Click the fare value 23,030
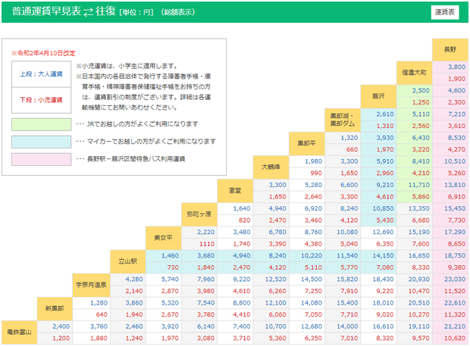 click(x=455, y=280)
